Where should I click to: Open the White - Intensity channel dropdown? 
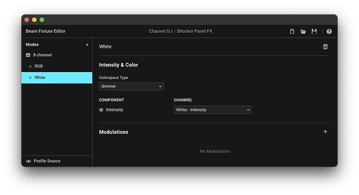212,110
